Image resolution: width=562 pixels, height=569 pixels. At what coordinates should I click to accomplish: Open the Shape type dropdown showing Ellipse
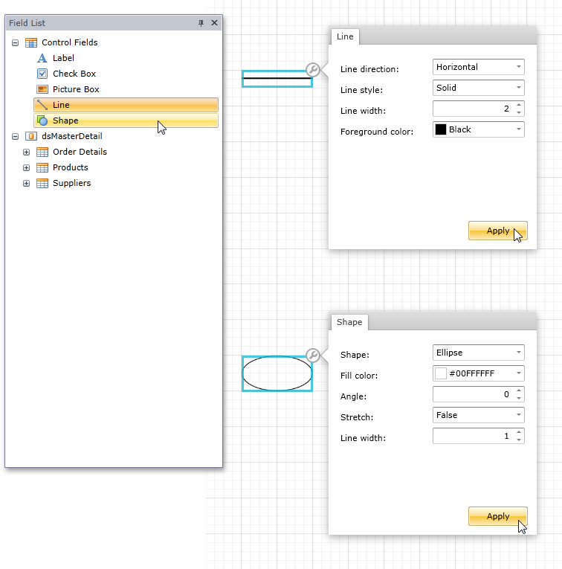478,353
